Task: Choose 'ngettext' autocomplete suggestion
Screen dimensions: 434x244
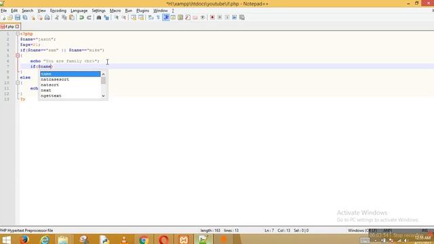Action: tap(71, 96)
